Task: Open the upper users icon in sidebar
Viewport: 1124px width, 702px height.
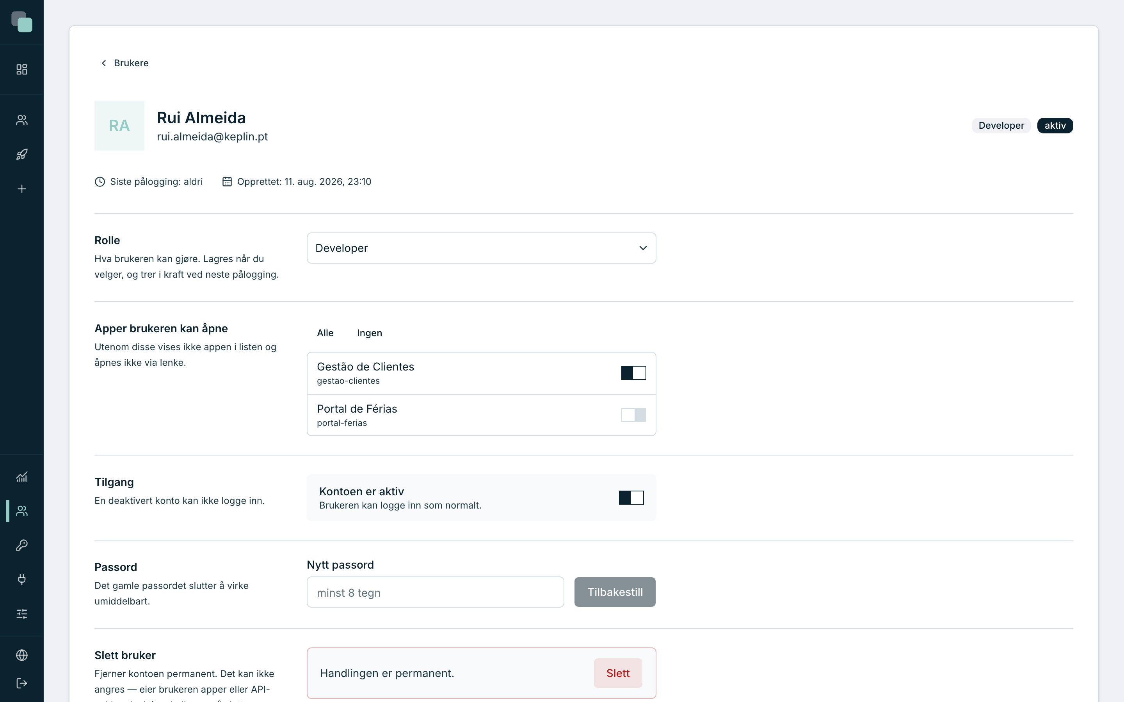Action: coord(22,120)
